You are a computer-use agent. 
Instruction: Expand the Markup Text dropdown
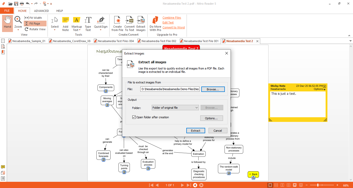[76, 30]
